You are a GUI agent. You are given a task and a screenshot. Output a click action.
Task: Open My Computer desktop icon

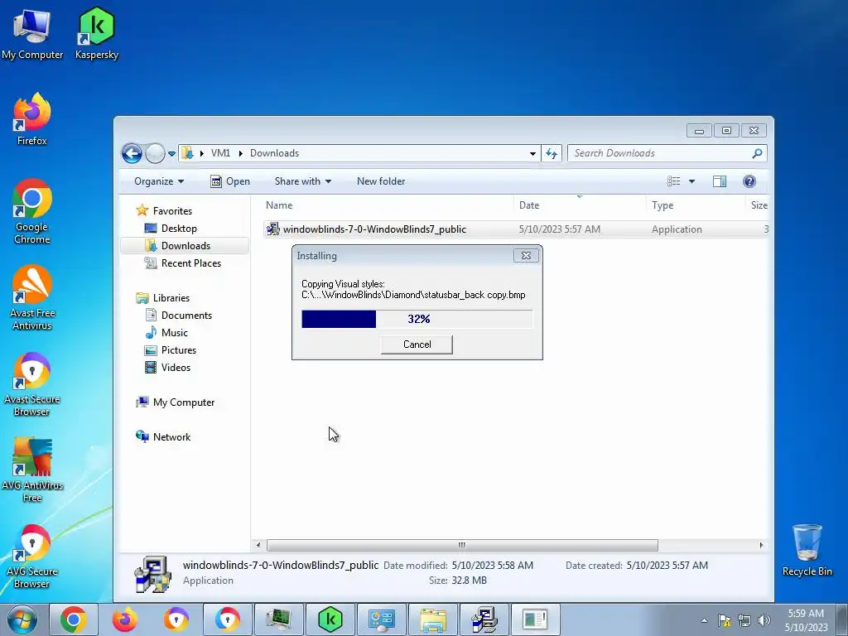[x=32, y=33]
